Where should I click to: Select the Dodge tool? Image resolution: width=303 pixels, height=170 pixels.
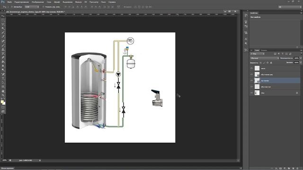[x=3, y=70]
